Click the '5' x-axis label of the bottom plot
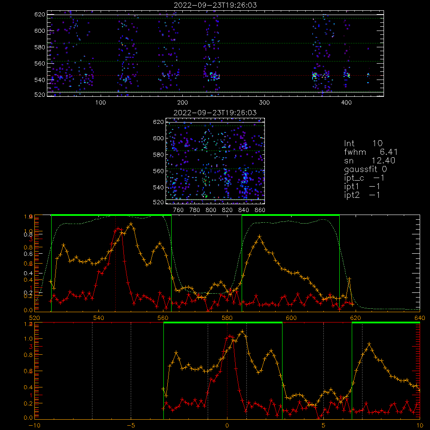 tap(324, 426)
